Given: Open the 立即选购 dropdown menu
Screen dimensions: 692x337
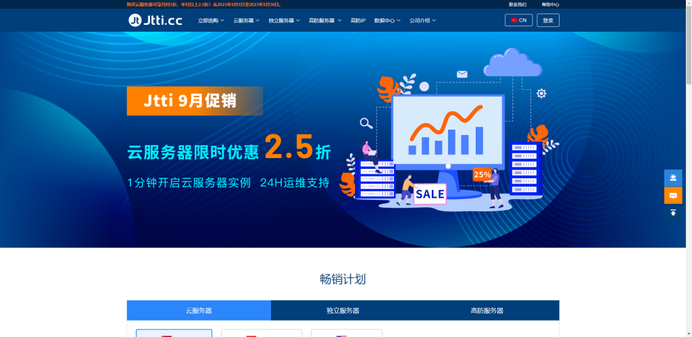Looking at the screenshot, I should [211, 20].
